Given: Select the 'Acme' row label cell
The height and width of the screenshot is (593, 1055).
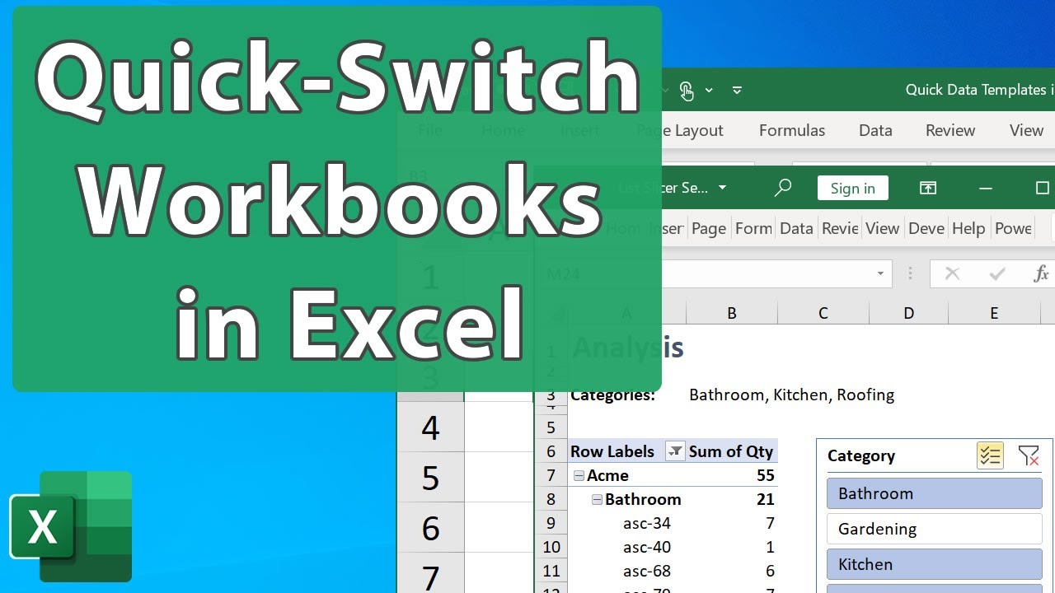Looking at the screenshot, I should [x=608, y=475].
